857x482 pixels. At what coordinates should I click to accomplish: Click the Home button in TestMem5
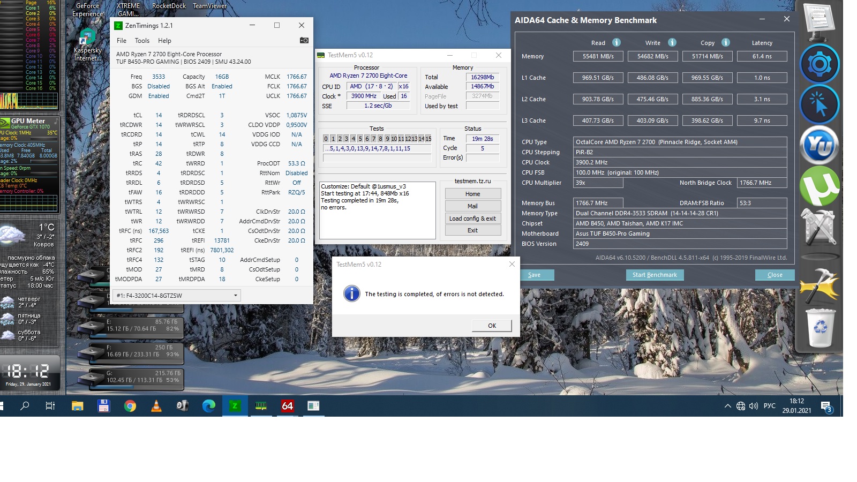[x=473, y=194]
